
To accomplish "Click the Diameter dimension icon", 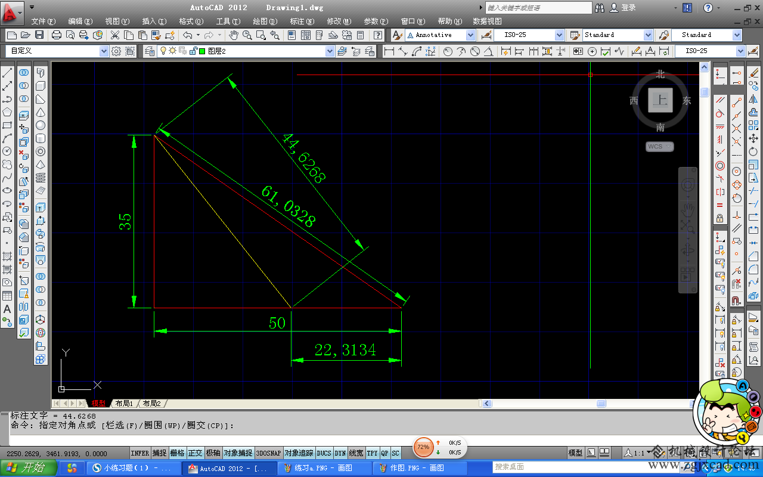I will click(x=475, y=51).
